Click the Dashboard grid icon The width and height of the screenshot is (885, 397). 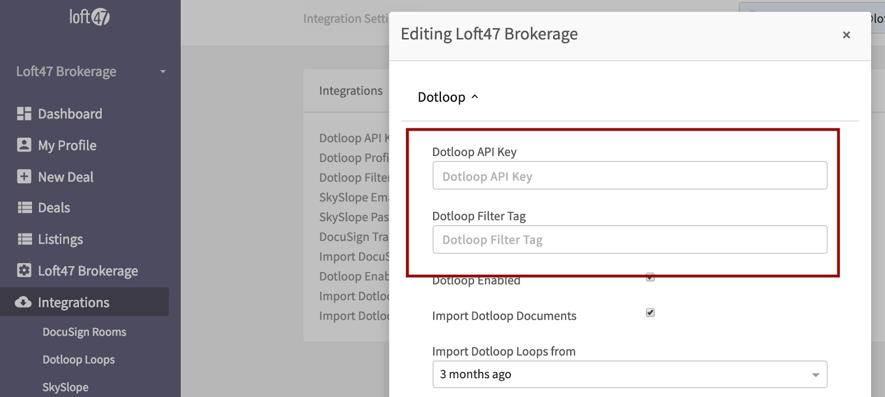coord(24,114)
